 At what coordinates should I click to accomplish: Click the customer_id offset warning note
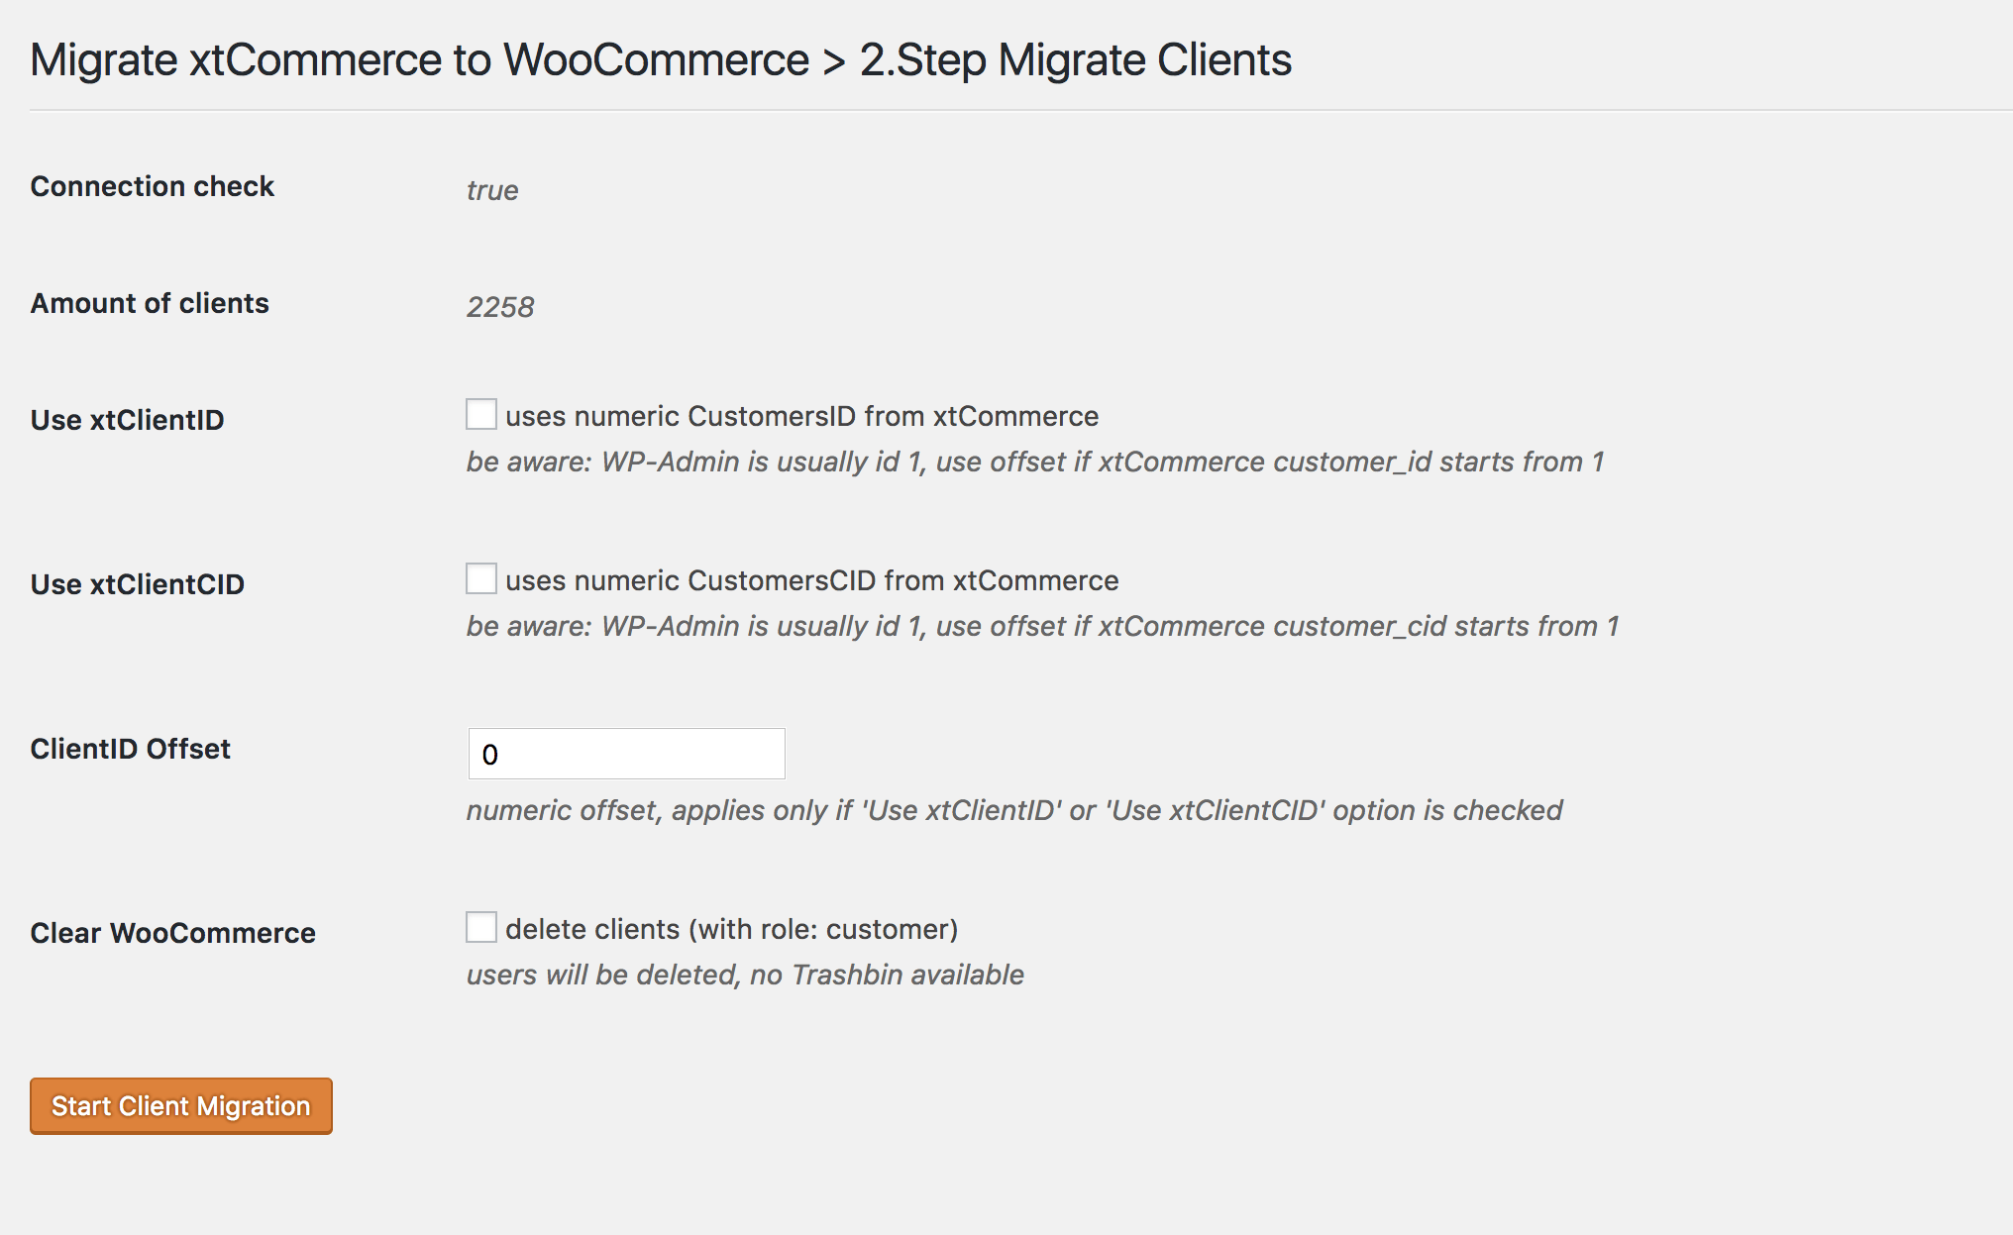1035,462
